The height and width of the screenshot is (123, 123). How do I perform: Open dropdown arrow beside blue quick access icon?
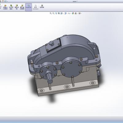[x=7, y=2]
